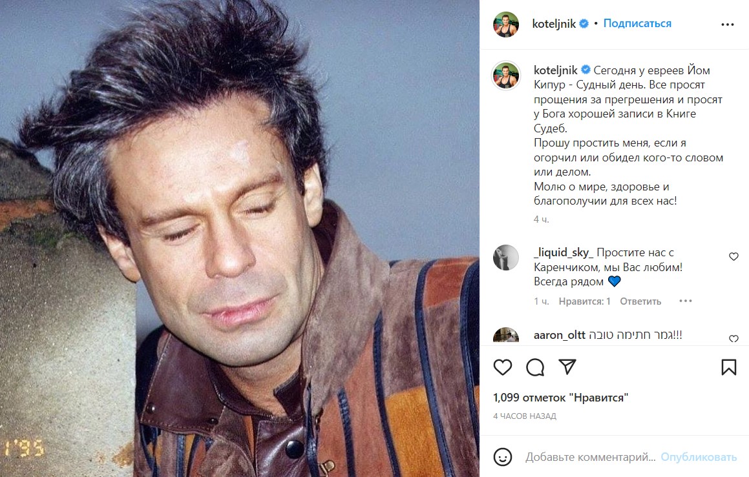Focus the add comment text field
This screenshot has height=477, width=749.
point(590,457)
